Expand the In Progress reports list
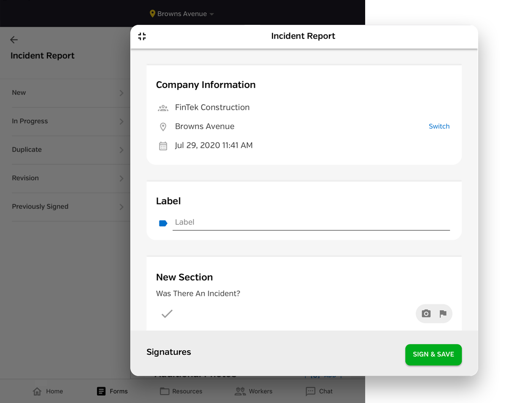 [67, 121]
